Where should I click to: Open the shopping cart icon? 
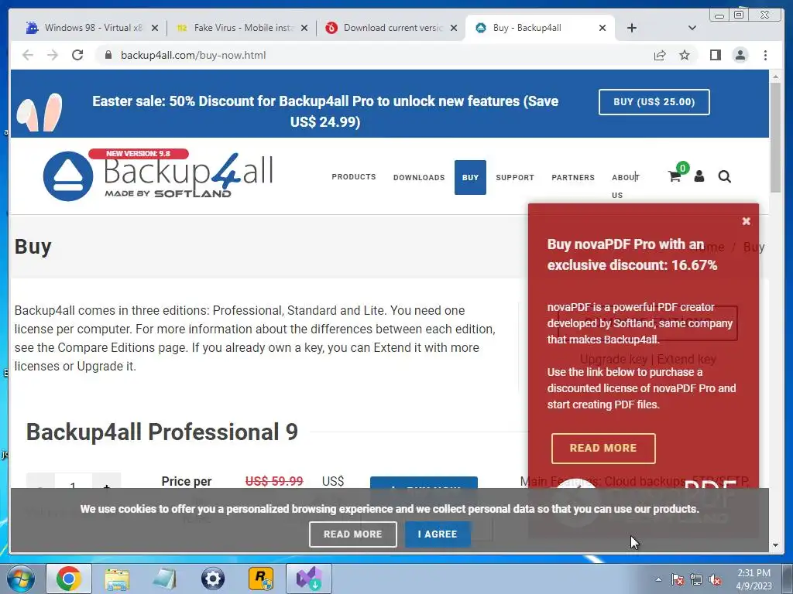point(675,176)
